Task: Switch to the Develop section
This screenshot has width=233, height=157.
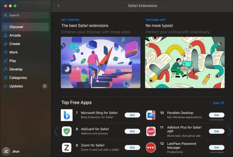Action: [16, 69]
